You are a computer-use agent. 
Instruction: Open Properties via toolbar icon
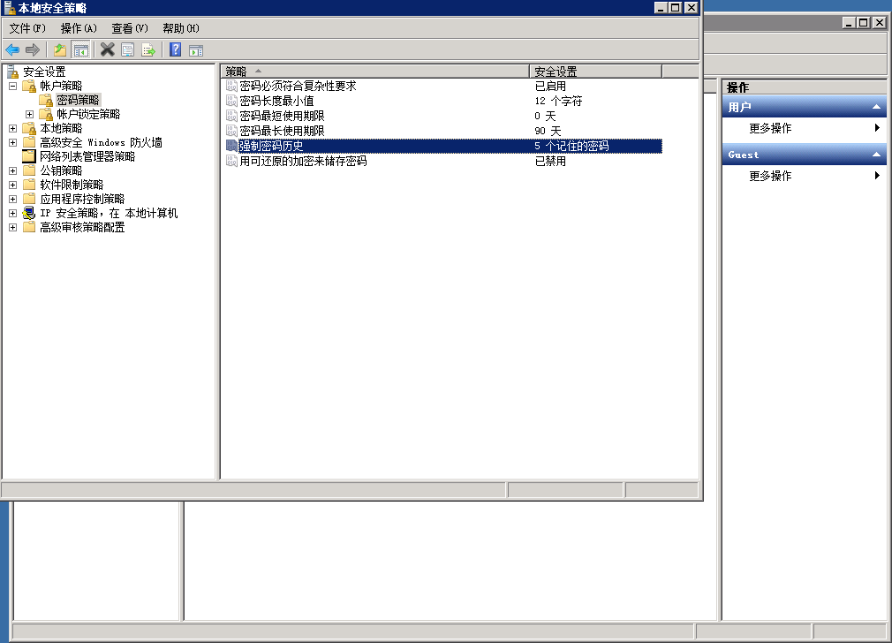point(127,49)
